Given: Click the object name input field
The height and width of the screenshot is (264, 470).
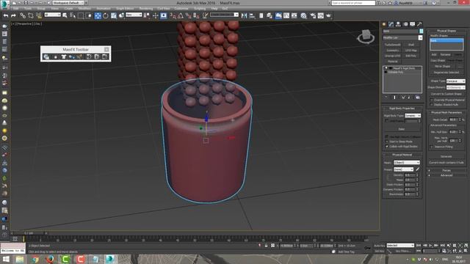Looking at the screenshot, I should pos(400,31).
